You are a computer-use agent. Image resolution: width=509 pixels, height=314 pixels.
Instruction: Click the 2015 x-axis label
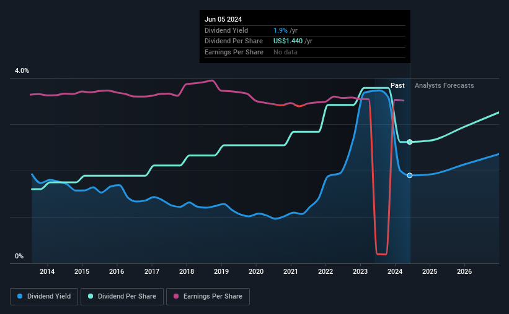tap(82, 271)
